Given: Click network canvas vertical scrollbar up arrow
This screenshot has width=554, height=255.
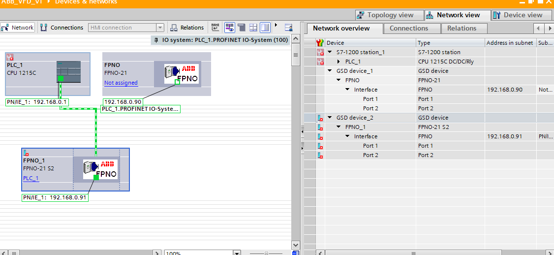Looking at the screenshot, I should point(296,39).
